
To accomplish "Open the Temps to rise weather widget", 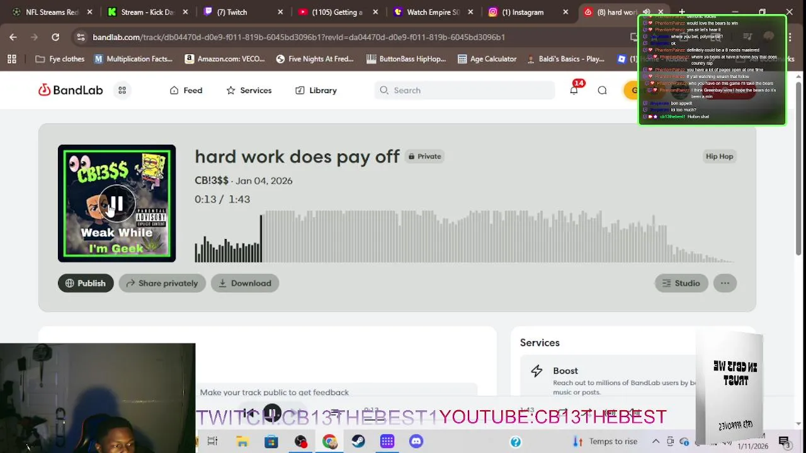I will tap(605, 442).
